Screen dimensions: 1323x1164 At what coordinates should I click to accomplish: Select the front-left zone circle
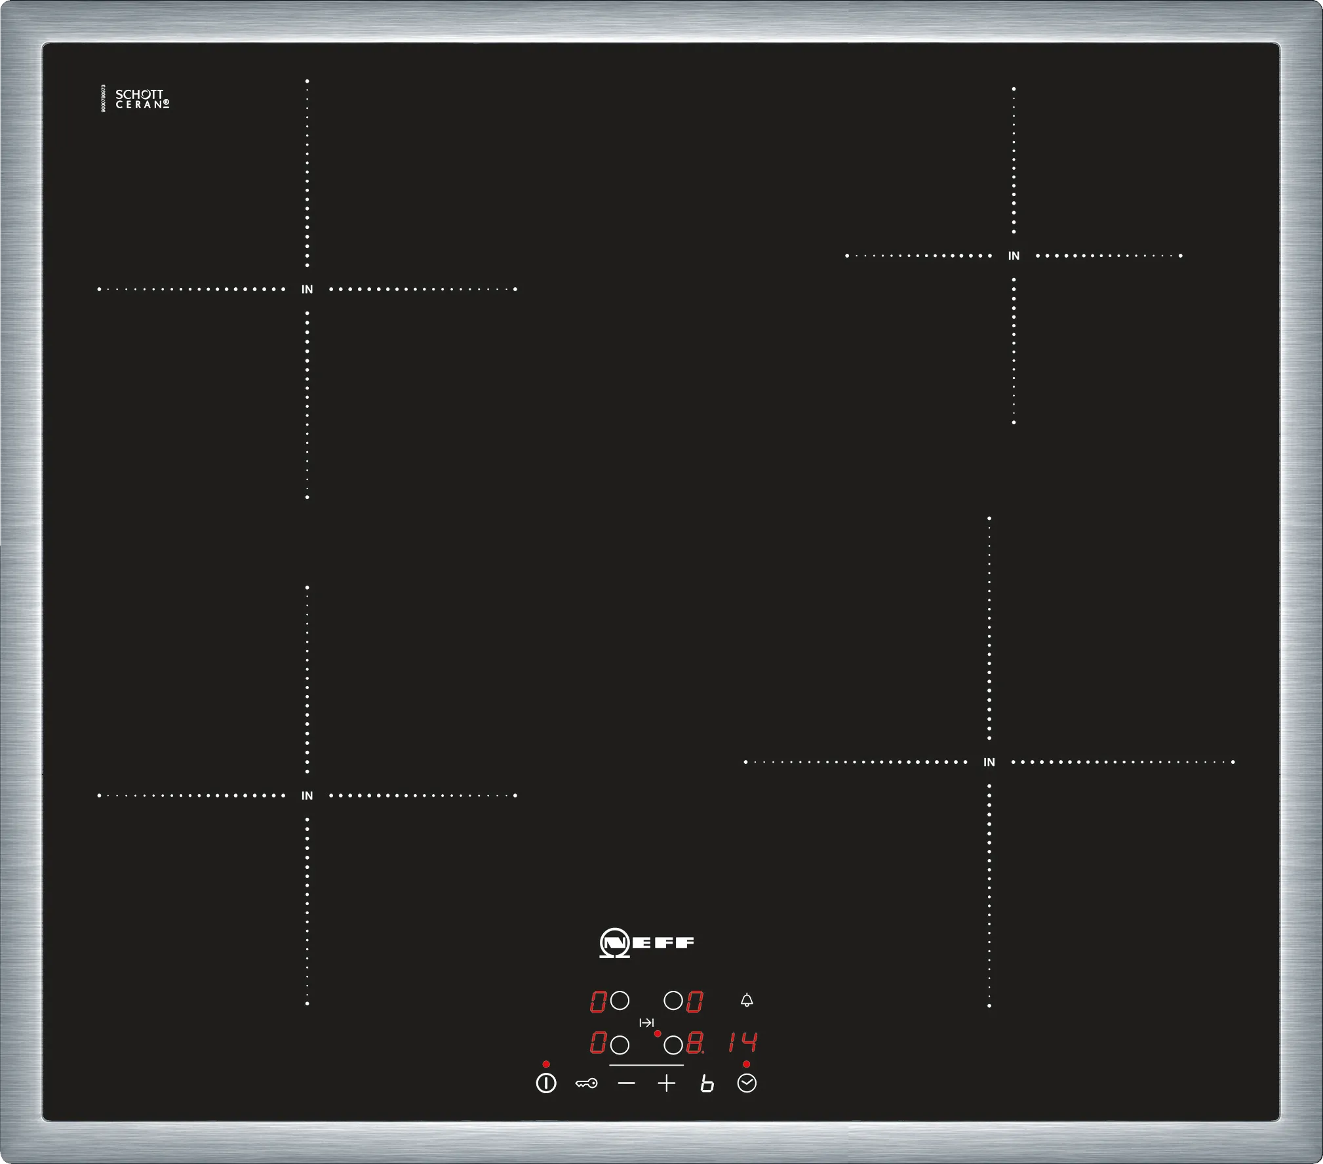[620, 1045]
